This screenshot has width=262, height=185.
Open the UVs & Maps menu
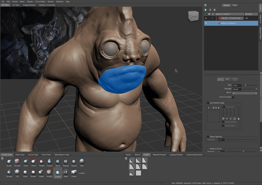click(40, 1)
